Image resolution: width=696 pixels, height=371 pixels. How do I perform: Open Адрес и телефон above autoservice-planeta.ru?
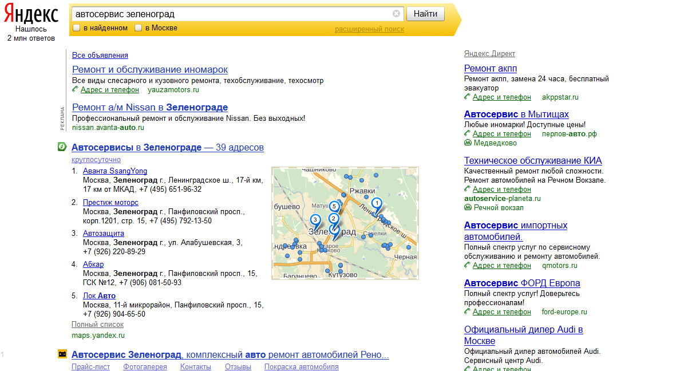tap(501, 190)
